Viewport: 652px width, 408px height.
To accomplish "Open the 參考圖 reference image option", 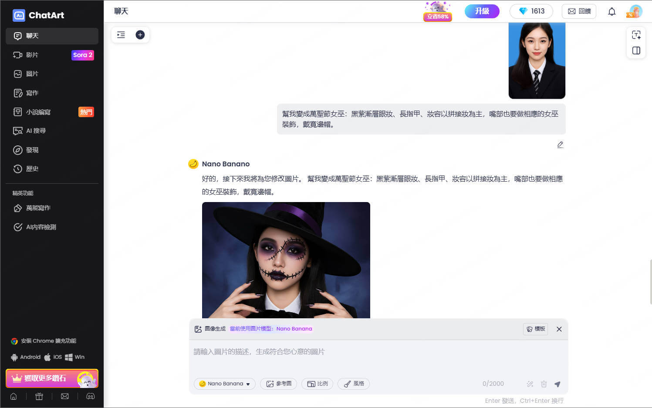I will (x=278, y=384).
